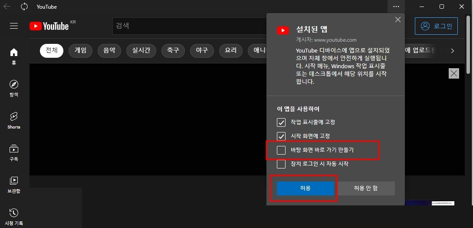Open Explore (탐색) in sidebar
Viewport: 473px width, 228px height.
[14, 89]
